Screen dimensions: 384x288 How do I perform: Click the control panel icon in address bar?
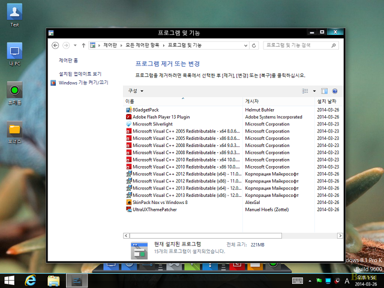(x=92, y=46)
